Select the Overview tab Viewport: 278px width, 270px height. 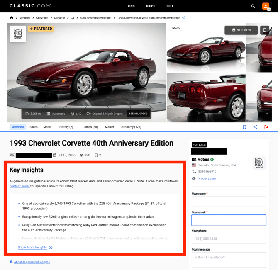click(x=18, y=127)
